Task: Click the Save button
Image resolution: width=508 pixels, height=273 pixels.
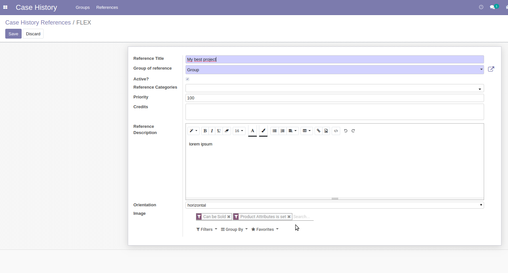Action: tap(13, 34)
